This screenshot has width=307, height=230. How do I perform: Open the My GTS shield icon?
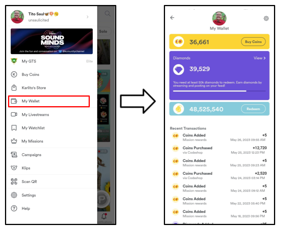pos(14,61)
